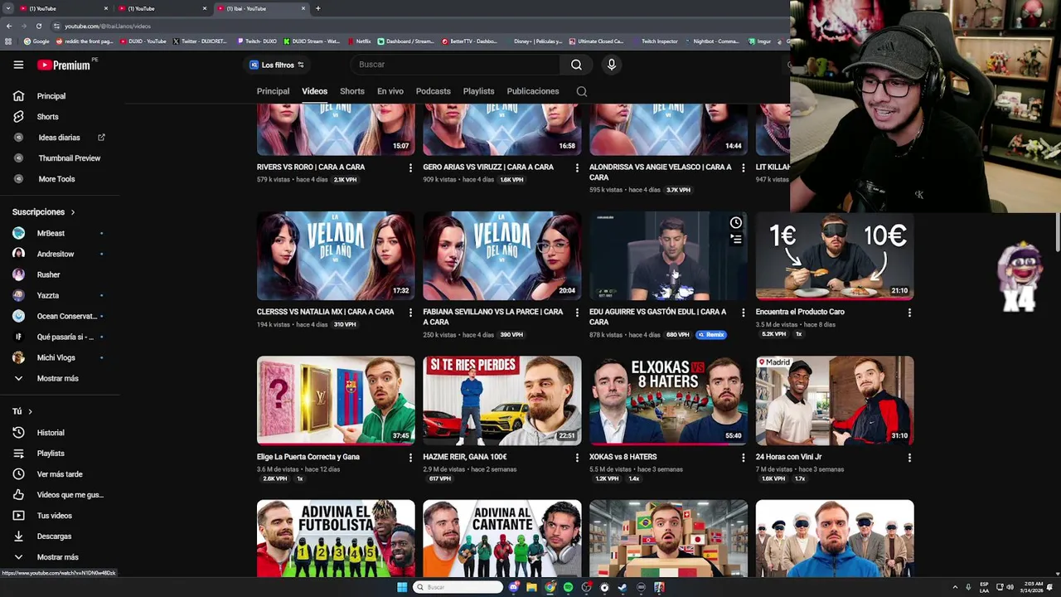Open new browser tab with plus
Image resolution: width=1061 pixels, height=597 pixels.
(318, 8)
